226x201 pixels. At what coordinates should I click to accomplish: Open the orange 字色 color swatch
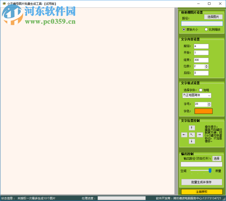(203, 111)
